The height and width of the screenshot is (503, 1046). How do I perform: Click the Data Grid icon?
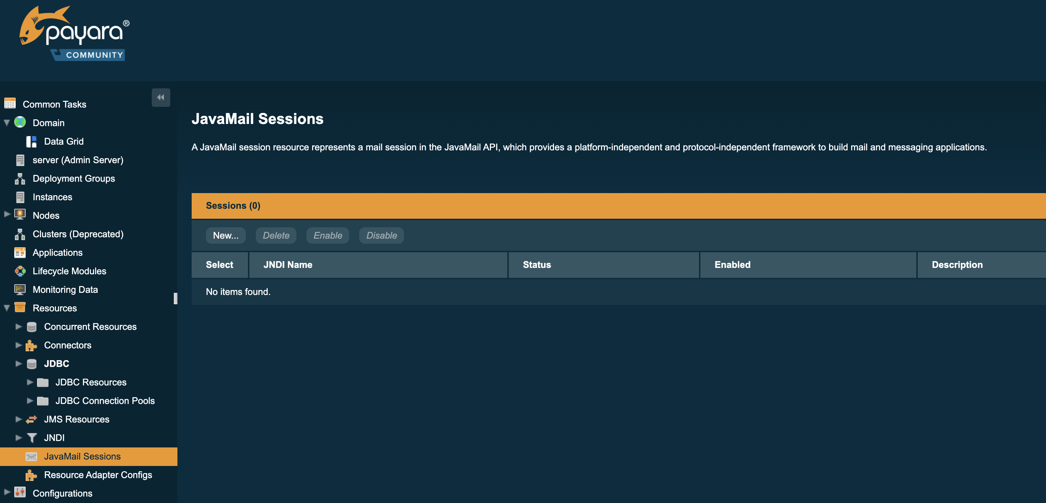coord(31,141)
